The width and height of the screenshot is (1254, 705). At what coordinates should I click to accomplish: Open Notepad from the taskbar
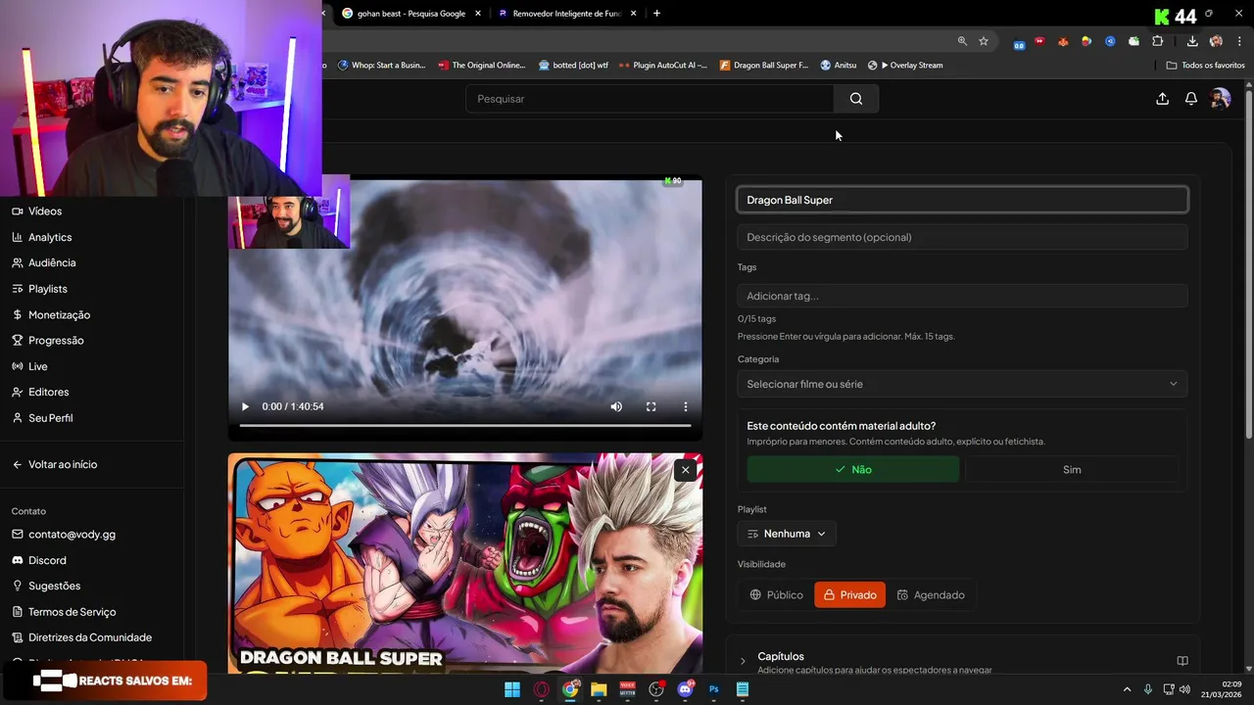tap(743, 689)
